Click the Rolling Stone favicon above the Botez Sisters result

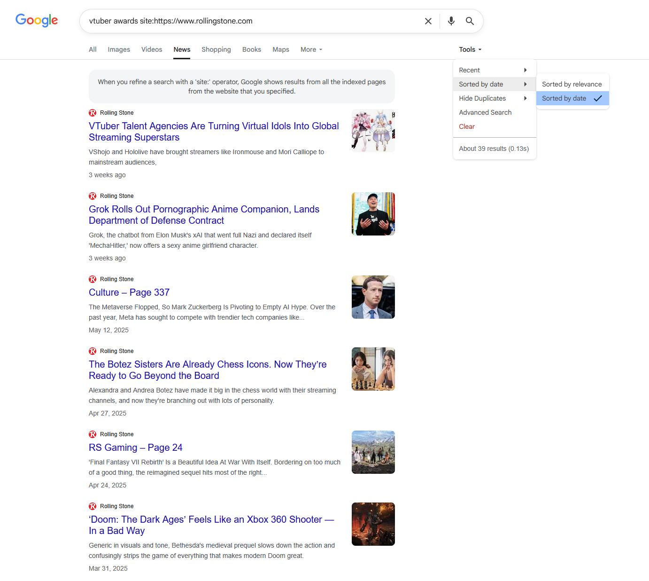[x=93, y=351]
